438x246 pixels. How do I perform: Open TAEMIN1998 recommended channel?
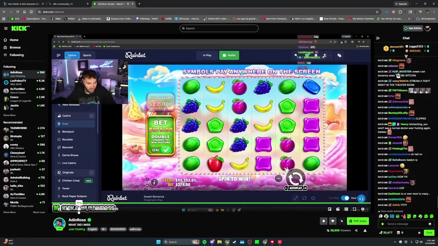24,129
